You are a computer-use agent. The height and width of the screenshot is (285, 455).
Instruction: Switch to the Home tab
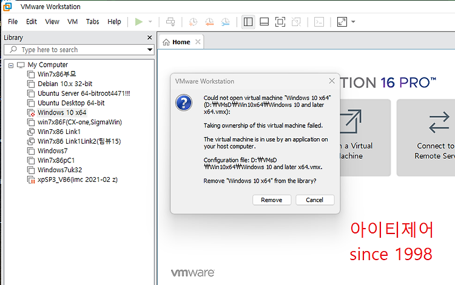181,42
